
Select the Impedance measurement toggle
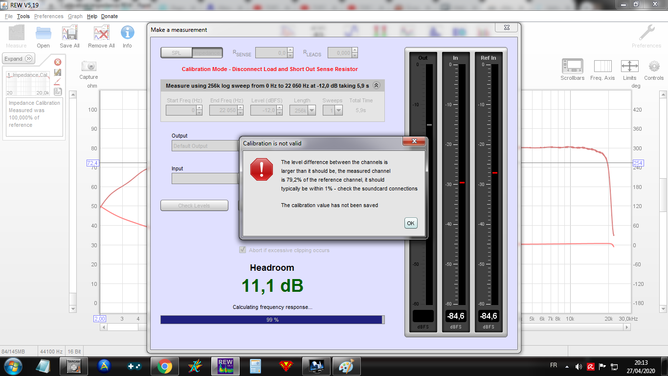tap(207, 53)
